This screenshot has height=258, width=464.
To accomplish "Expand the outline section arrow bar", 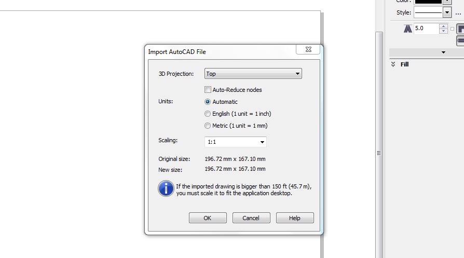I will point(427,52).
